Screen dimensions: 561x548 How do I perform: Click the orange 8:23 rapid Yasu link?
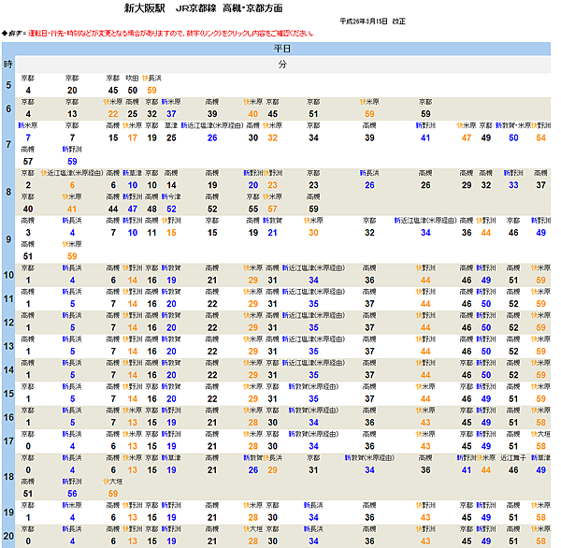(x=273, y=185)
